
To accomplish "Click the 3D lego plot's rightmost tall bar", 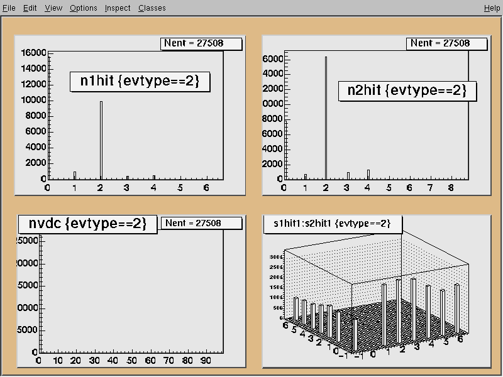I will 457,309.
